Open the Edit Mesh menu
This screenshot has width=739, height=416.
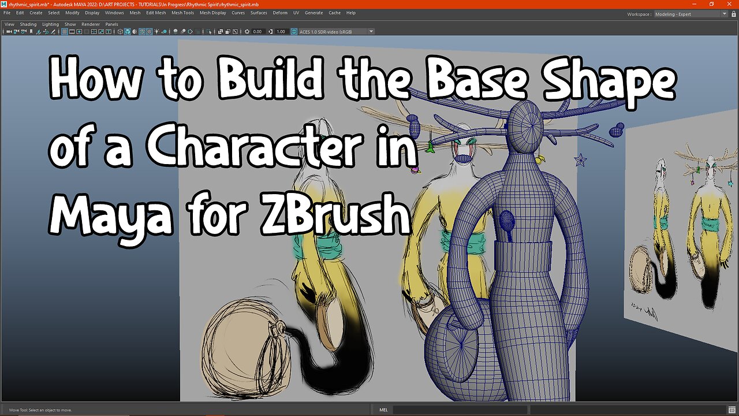pos(156,13)
